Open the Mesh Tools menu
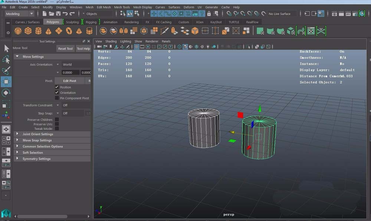This screenshot has width=371, height=221. click(122, 7)
